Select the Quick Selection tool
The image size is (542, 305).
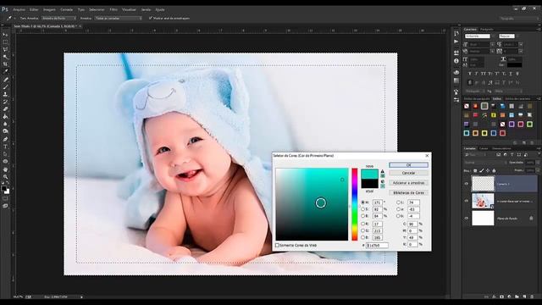(x=5, y=57)
